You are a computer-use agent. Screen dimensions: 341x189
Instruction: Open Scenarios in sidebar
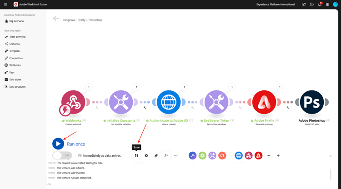pos(12,44)
